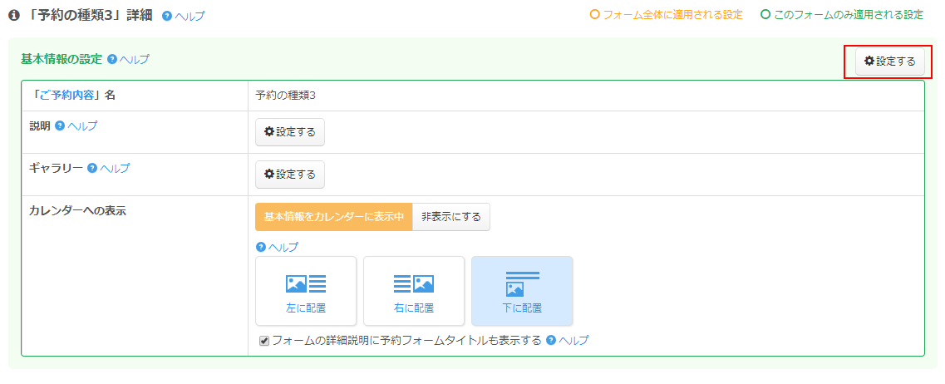Open the ヘルプ link beside ギャラリー
Screen dimensions: 945x384
pos(115,168)
